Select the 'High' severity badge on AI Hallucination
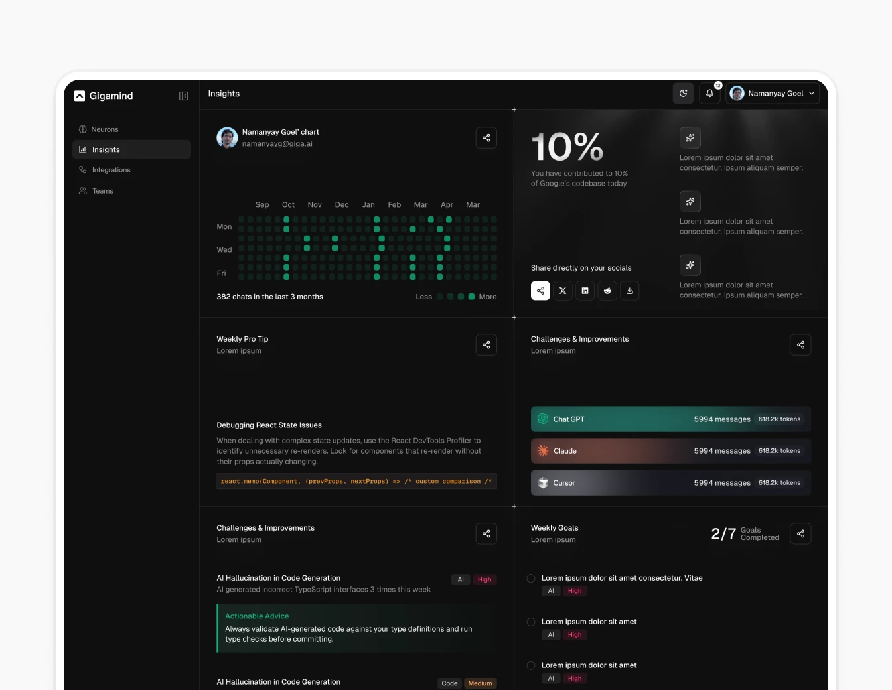The width and height of the screenshot is (892, 690). [x=484, y=579]
